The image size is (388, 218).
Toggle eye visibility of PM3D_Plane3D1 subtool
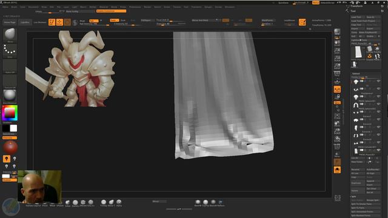pyautogui.click(x=378, y=150)
